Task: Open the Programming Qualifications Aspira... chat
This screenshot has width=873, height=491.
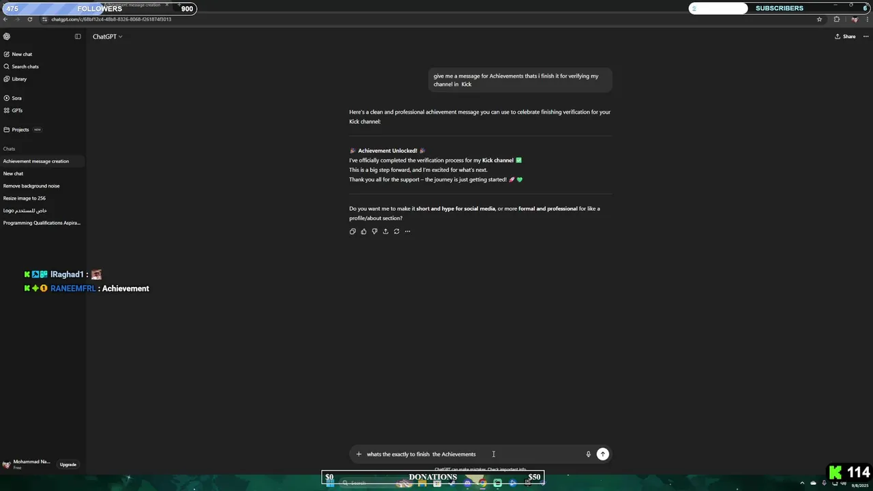Action: tap(42, 223)
